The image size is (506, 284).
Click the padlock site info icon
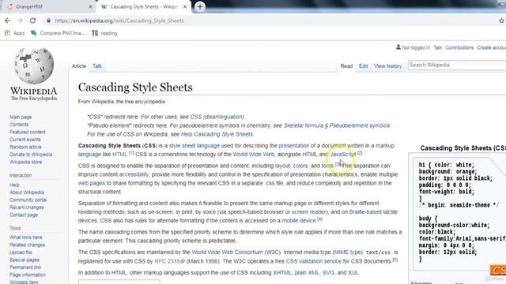[x=48, y=21]
